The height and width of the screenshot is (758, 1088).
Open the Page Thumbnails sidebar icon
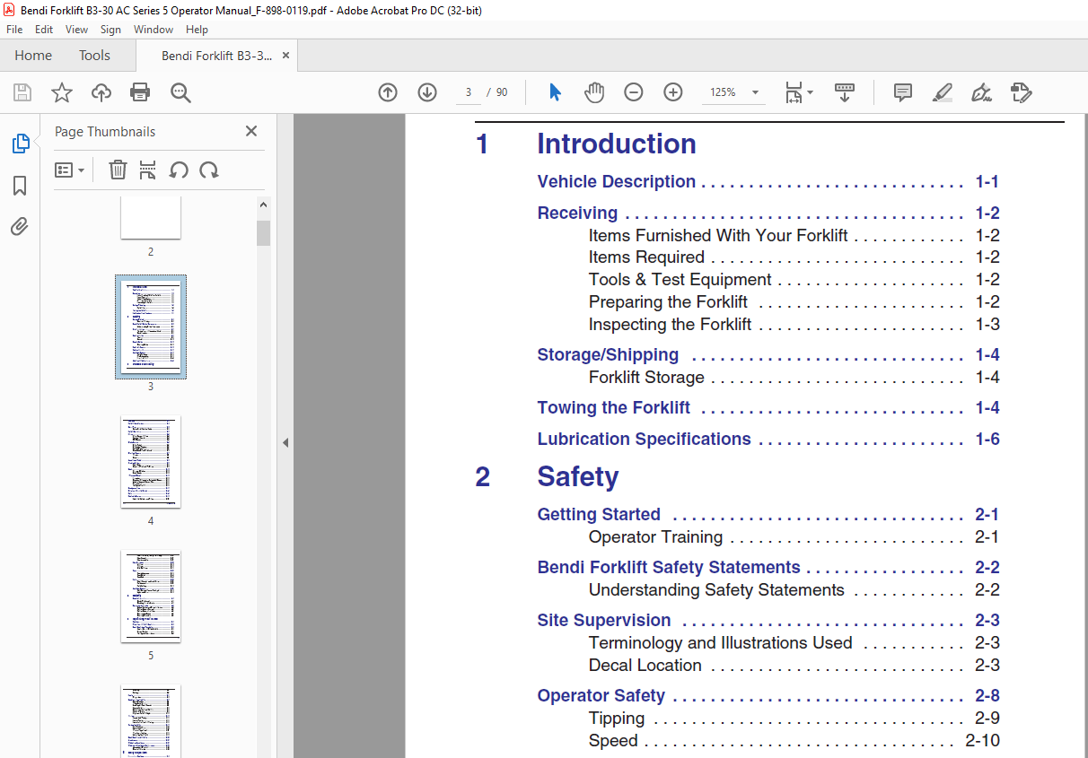click(x=20, y=144)
